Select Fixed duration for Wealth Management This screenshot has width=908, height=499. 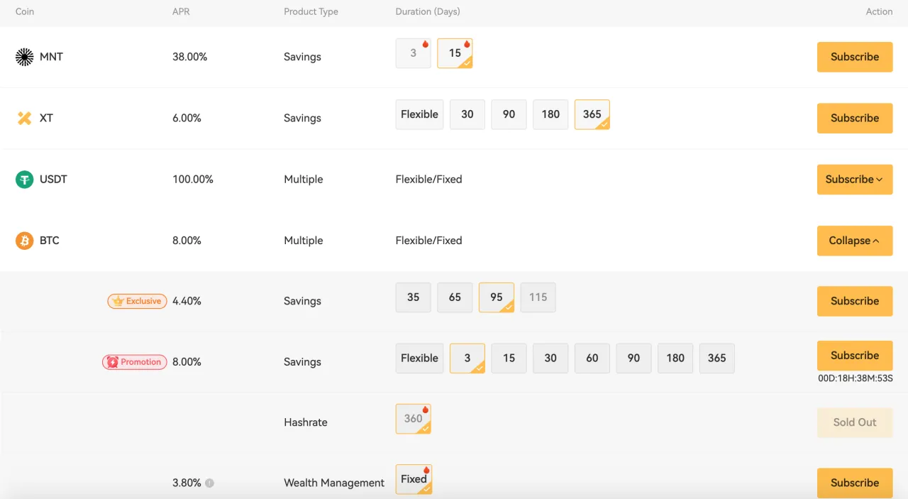[x=414, y=479]
